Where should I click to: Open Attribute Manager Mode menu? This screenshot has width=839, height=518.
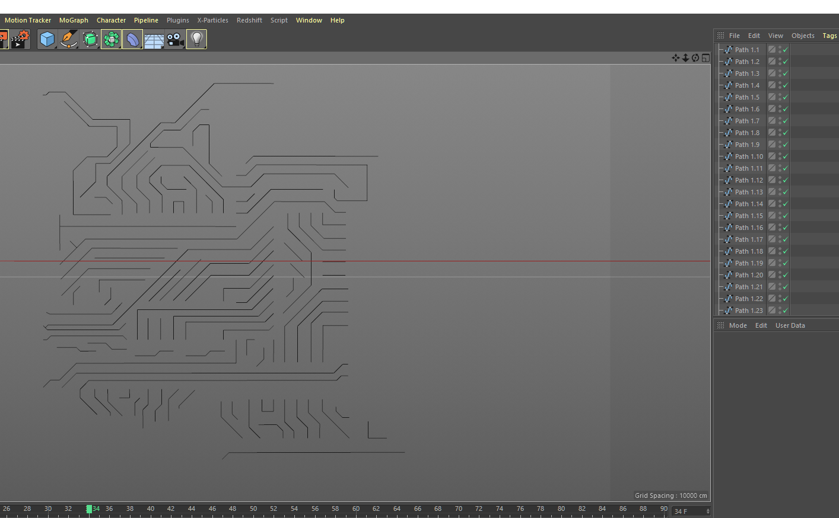(x=738, y=325)
